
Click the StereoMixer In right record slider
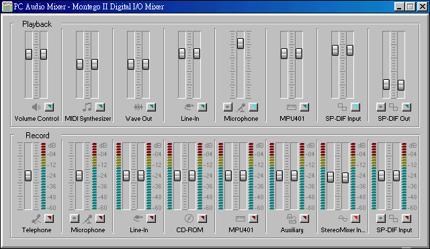tap(345, 178)
